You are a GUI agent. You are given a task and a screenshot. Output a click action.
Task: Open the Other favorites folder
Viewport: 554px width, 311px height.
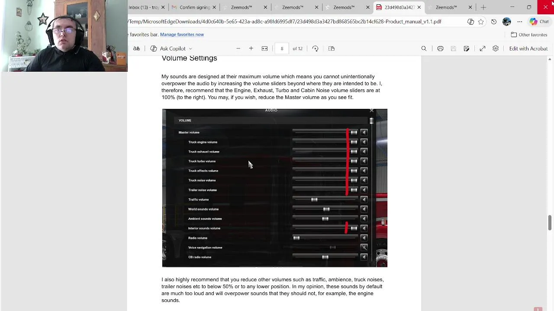529,35
